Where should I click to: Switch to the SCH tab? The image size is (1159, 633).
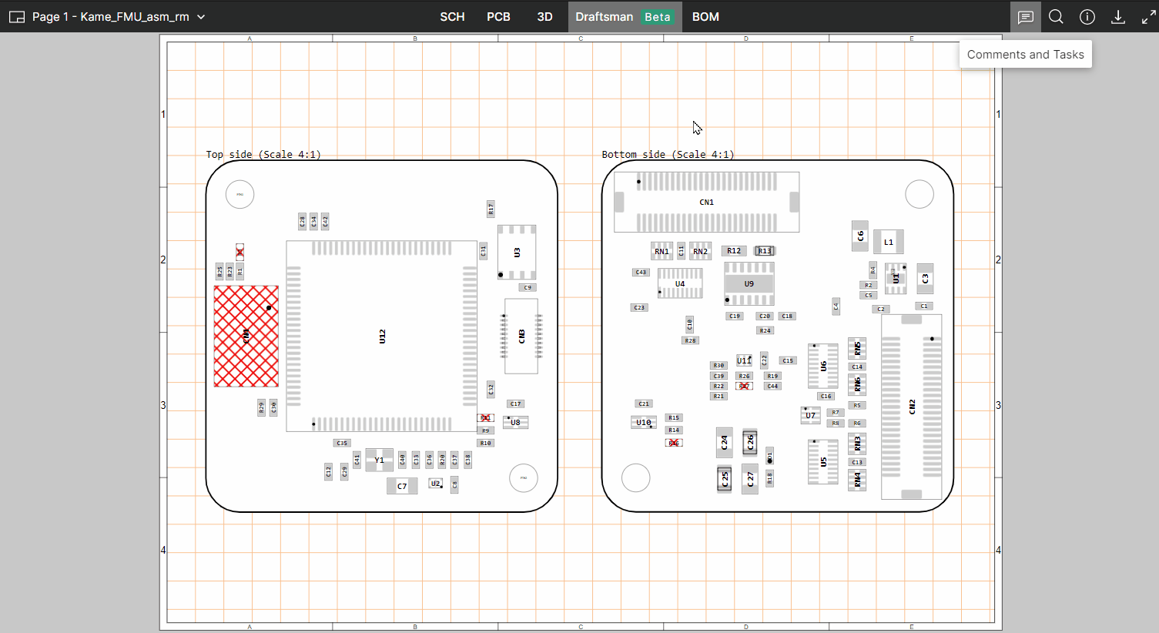(452, 17)
